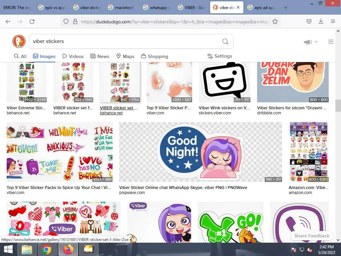Open the Firefox application menu
Image resolution: width=341 pixels, height=256 pixels.
click(x=333, y=21)
